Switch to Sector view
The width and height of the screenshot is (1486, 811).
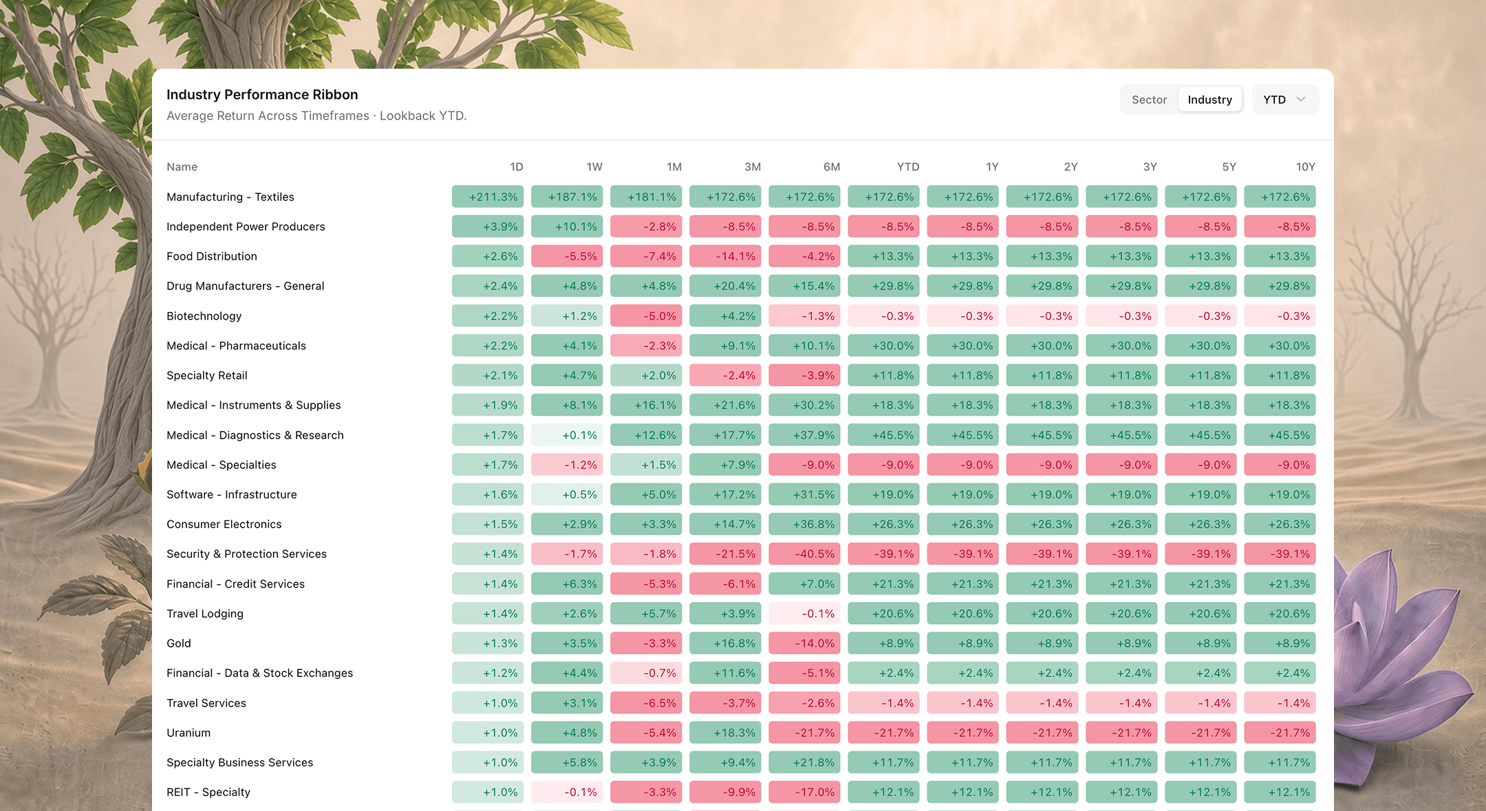pos(1149,100)
